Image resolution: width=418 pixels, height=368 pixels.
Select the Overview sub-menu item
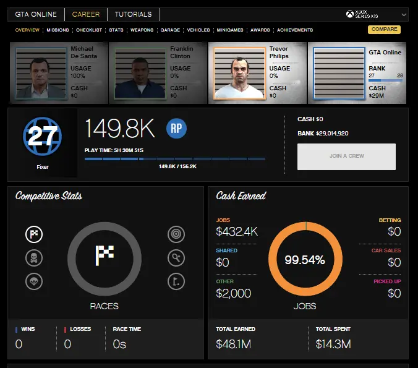[x=27, y=30]
